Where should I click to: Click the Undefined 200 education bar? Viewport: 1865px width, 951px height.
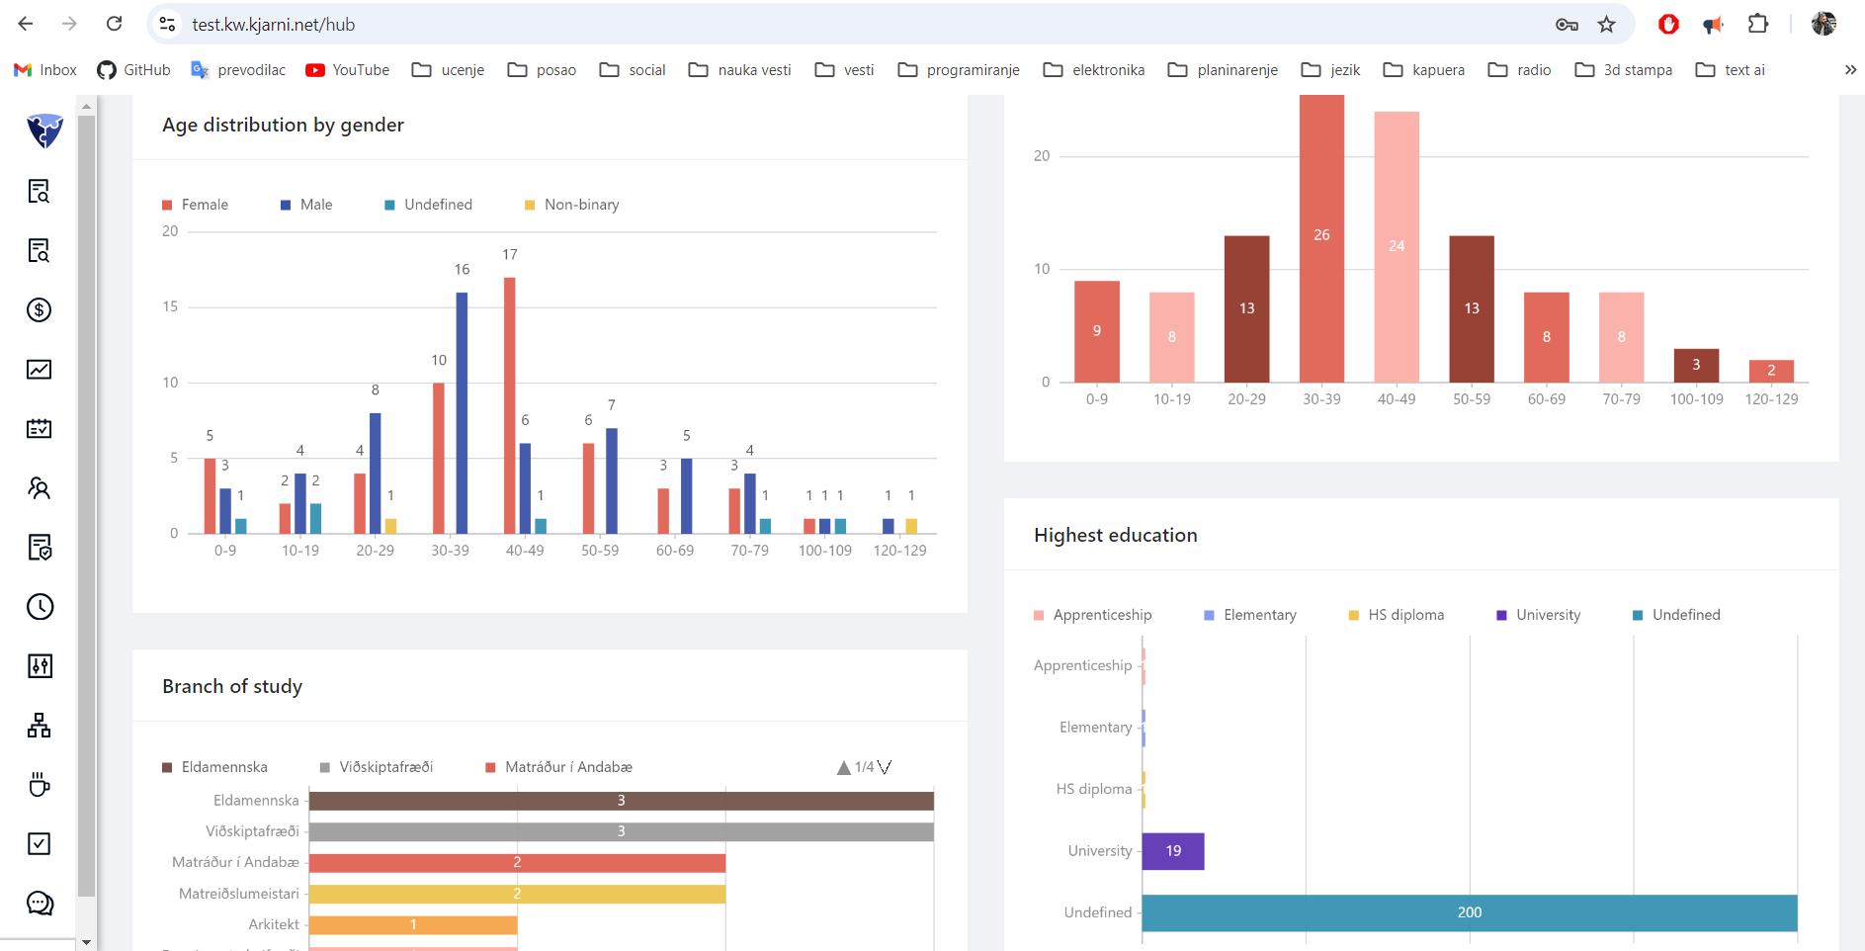(1470, 912)
